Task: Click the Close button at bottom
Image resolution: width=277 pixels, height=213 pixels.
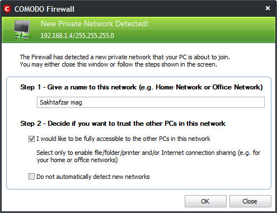Action: pyautogui.click(x=250, y=201)
